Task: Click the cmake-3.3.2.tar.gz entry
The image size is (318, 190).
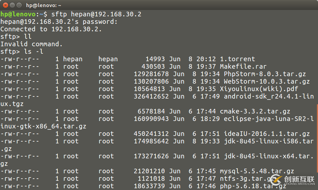Action: pos(255,111)
